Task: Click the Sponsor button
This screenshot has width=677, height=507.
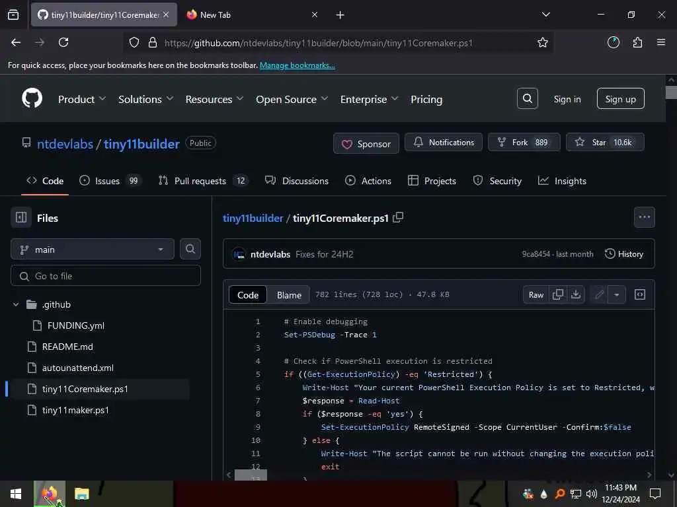Action: tap(366, 143)
